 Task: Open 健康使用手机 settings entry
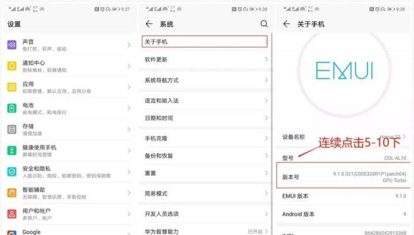tap(68, 150)
